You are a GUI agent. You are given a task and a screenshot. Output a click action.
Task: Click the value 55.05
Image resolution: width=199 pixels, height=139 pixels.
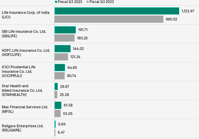(68, 114)
